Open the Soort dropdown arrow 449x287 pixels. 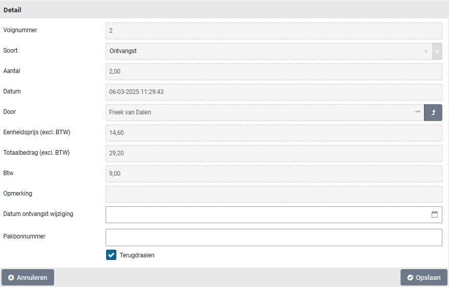(x=437, y=51)
